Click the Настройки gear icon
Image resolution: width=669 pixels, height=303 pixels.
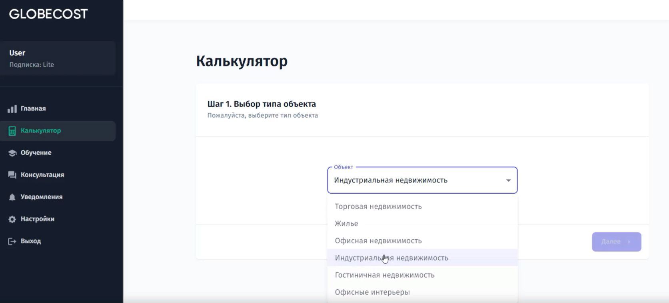pos(12,219)
